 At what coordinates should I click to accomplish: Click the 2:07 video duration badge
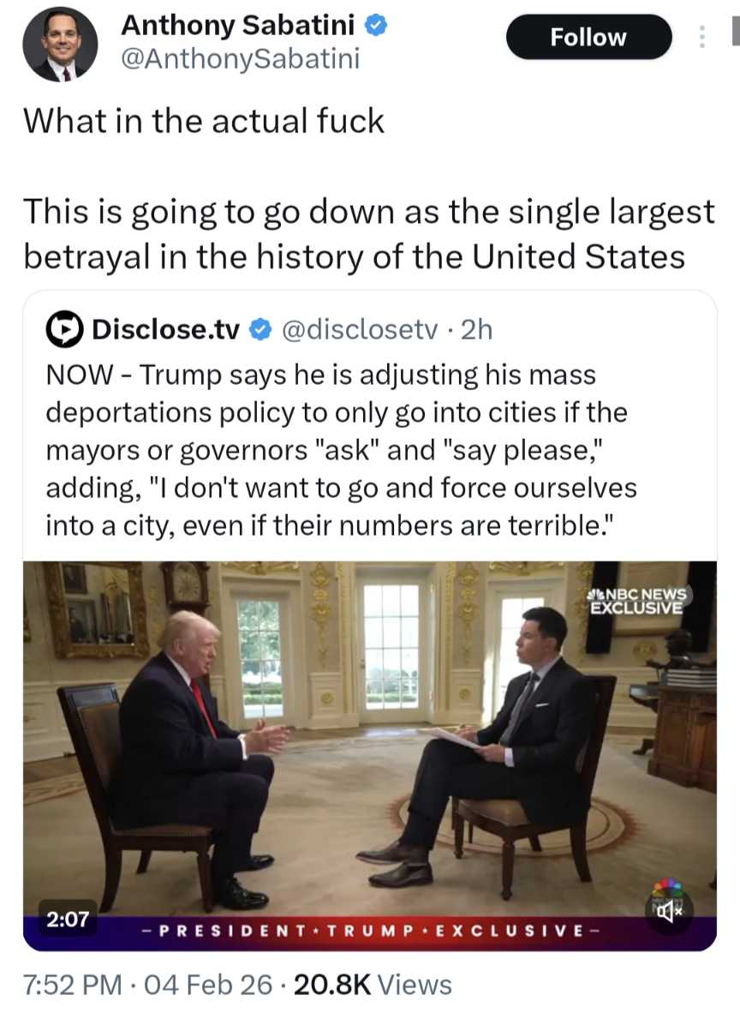67,918
